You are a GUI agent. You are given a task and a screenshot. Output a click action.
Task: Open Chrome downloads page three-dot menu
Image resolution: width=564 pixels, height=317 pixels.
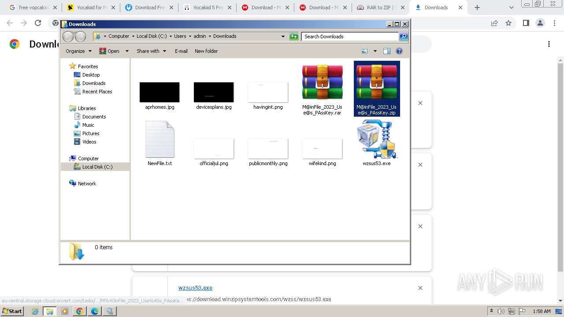pyautogui.click(x=549, y=44)
